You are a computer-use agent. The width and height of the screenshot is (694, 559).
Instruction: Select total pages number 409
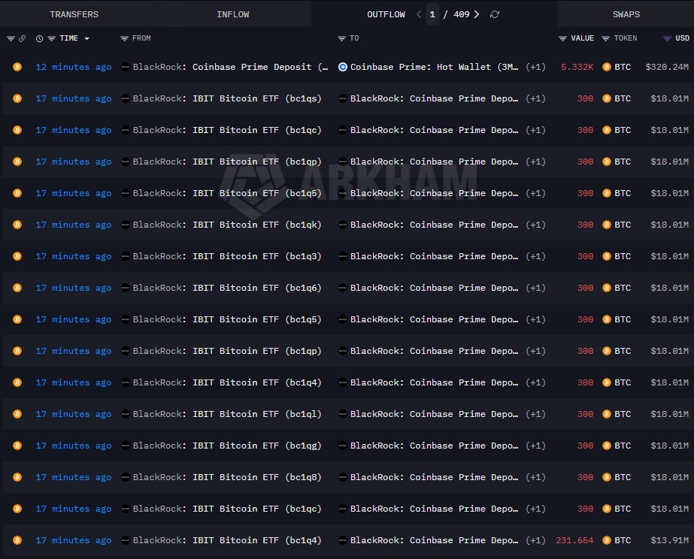pyautogui.click(x=461, y=14)
